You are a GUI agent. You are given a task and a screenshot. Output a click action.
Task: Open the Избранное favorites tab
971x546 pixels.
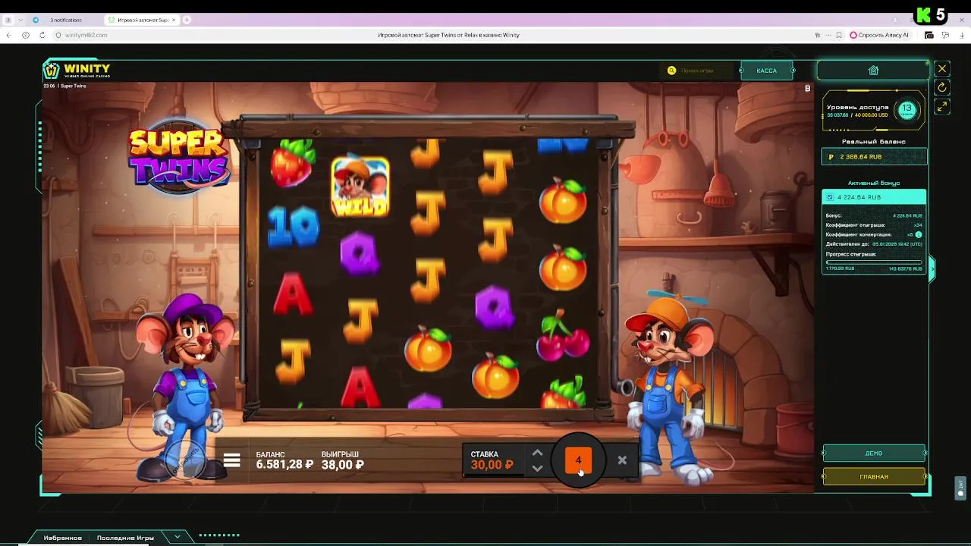tap(62, 538)
